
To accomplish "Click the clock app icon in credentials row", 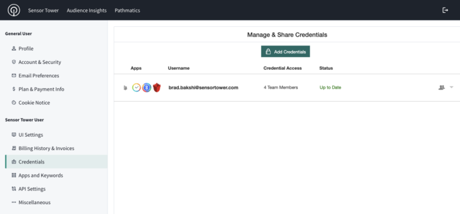I will (x=136, y=88).
